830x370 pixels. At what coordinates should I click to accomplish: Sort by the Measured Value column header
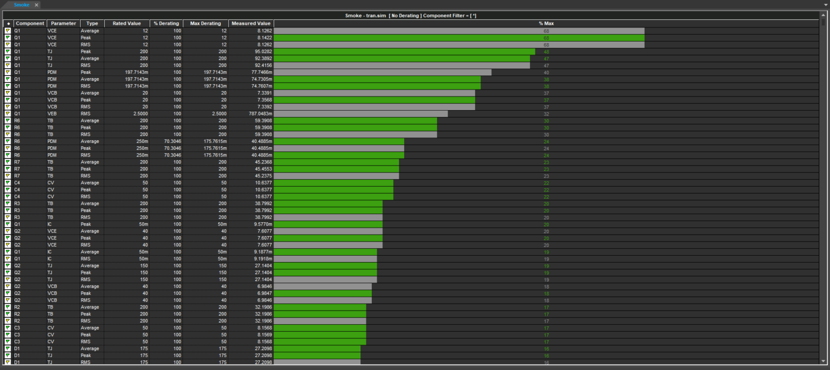tap(251, 23)
